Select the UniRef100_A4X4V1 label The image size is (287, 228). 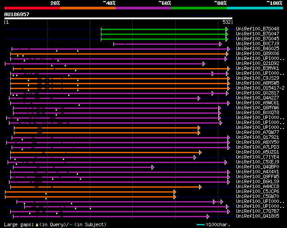(257, 172)
